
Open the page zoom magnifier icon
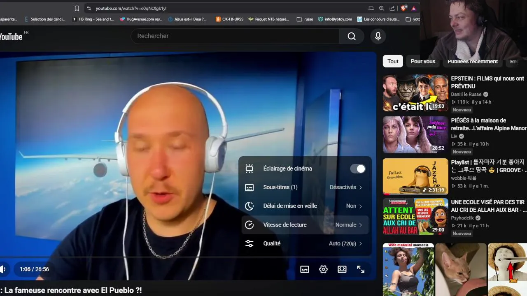[x=382, y=8]
